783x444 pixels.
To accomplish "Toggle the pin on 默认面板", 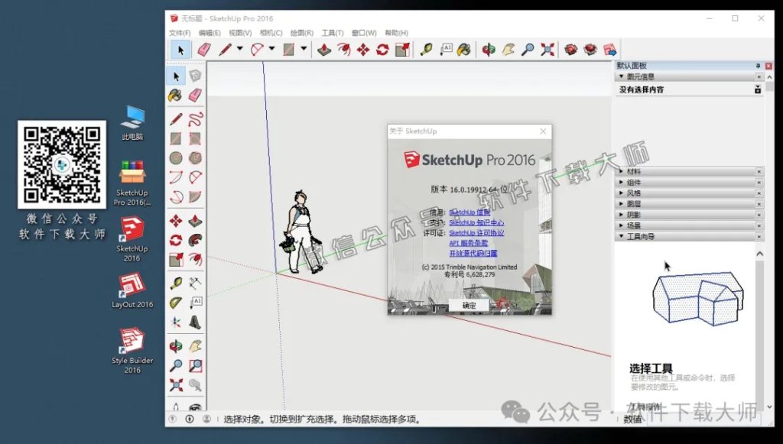I will point(756,66).
